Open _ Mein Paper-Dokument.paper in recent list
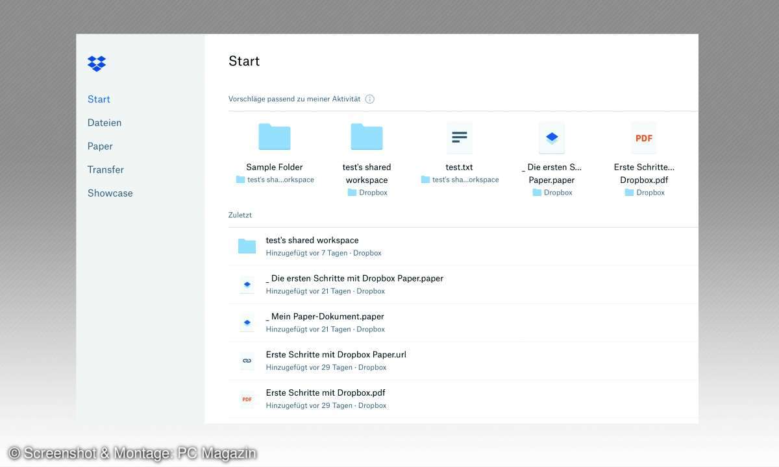The width and height of the screenshot is (779, 467). [x=325, y=317]
